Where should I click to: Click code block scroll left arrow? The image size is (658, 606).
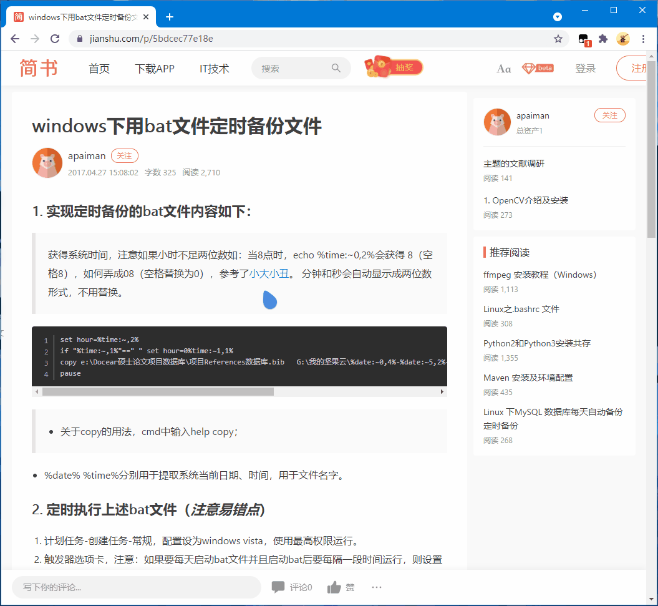click(x=37, y=391)
